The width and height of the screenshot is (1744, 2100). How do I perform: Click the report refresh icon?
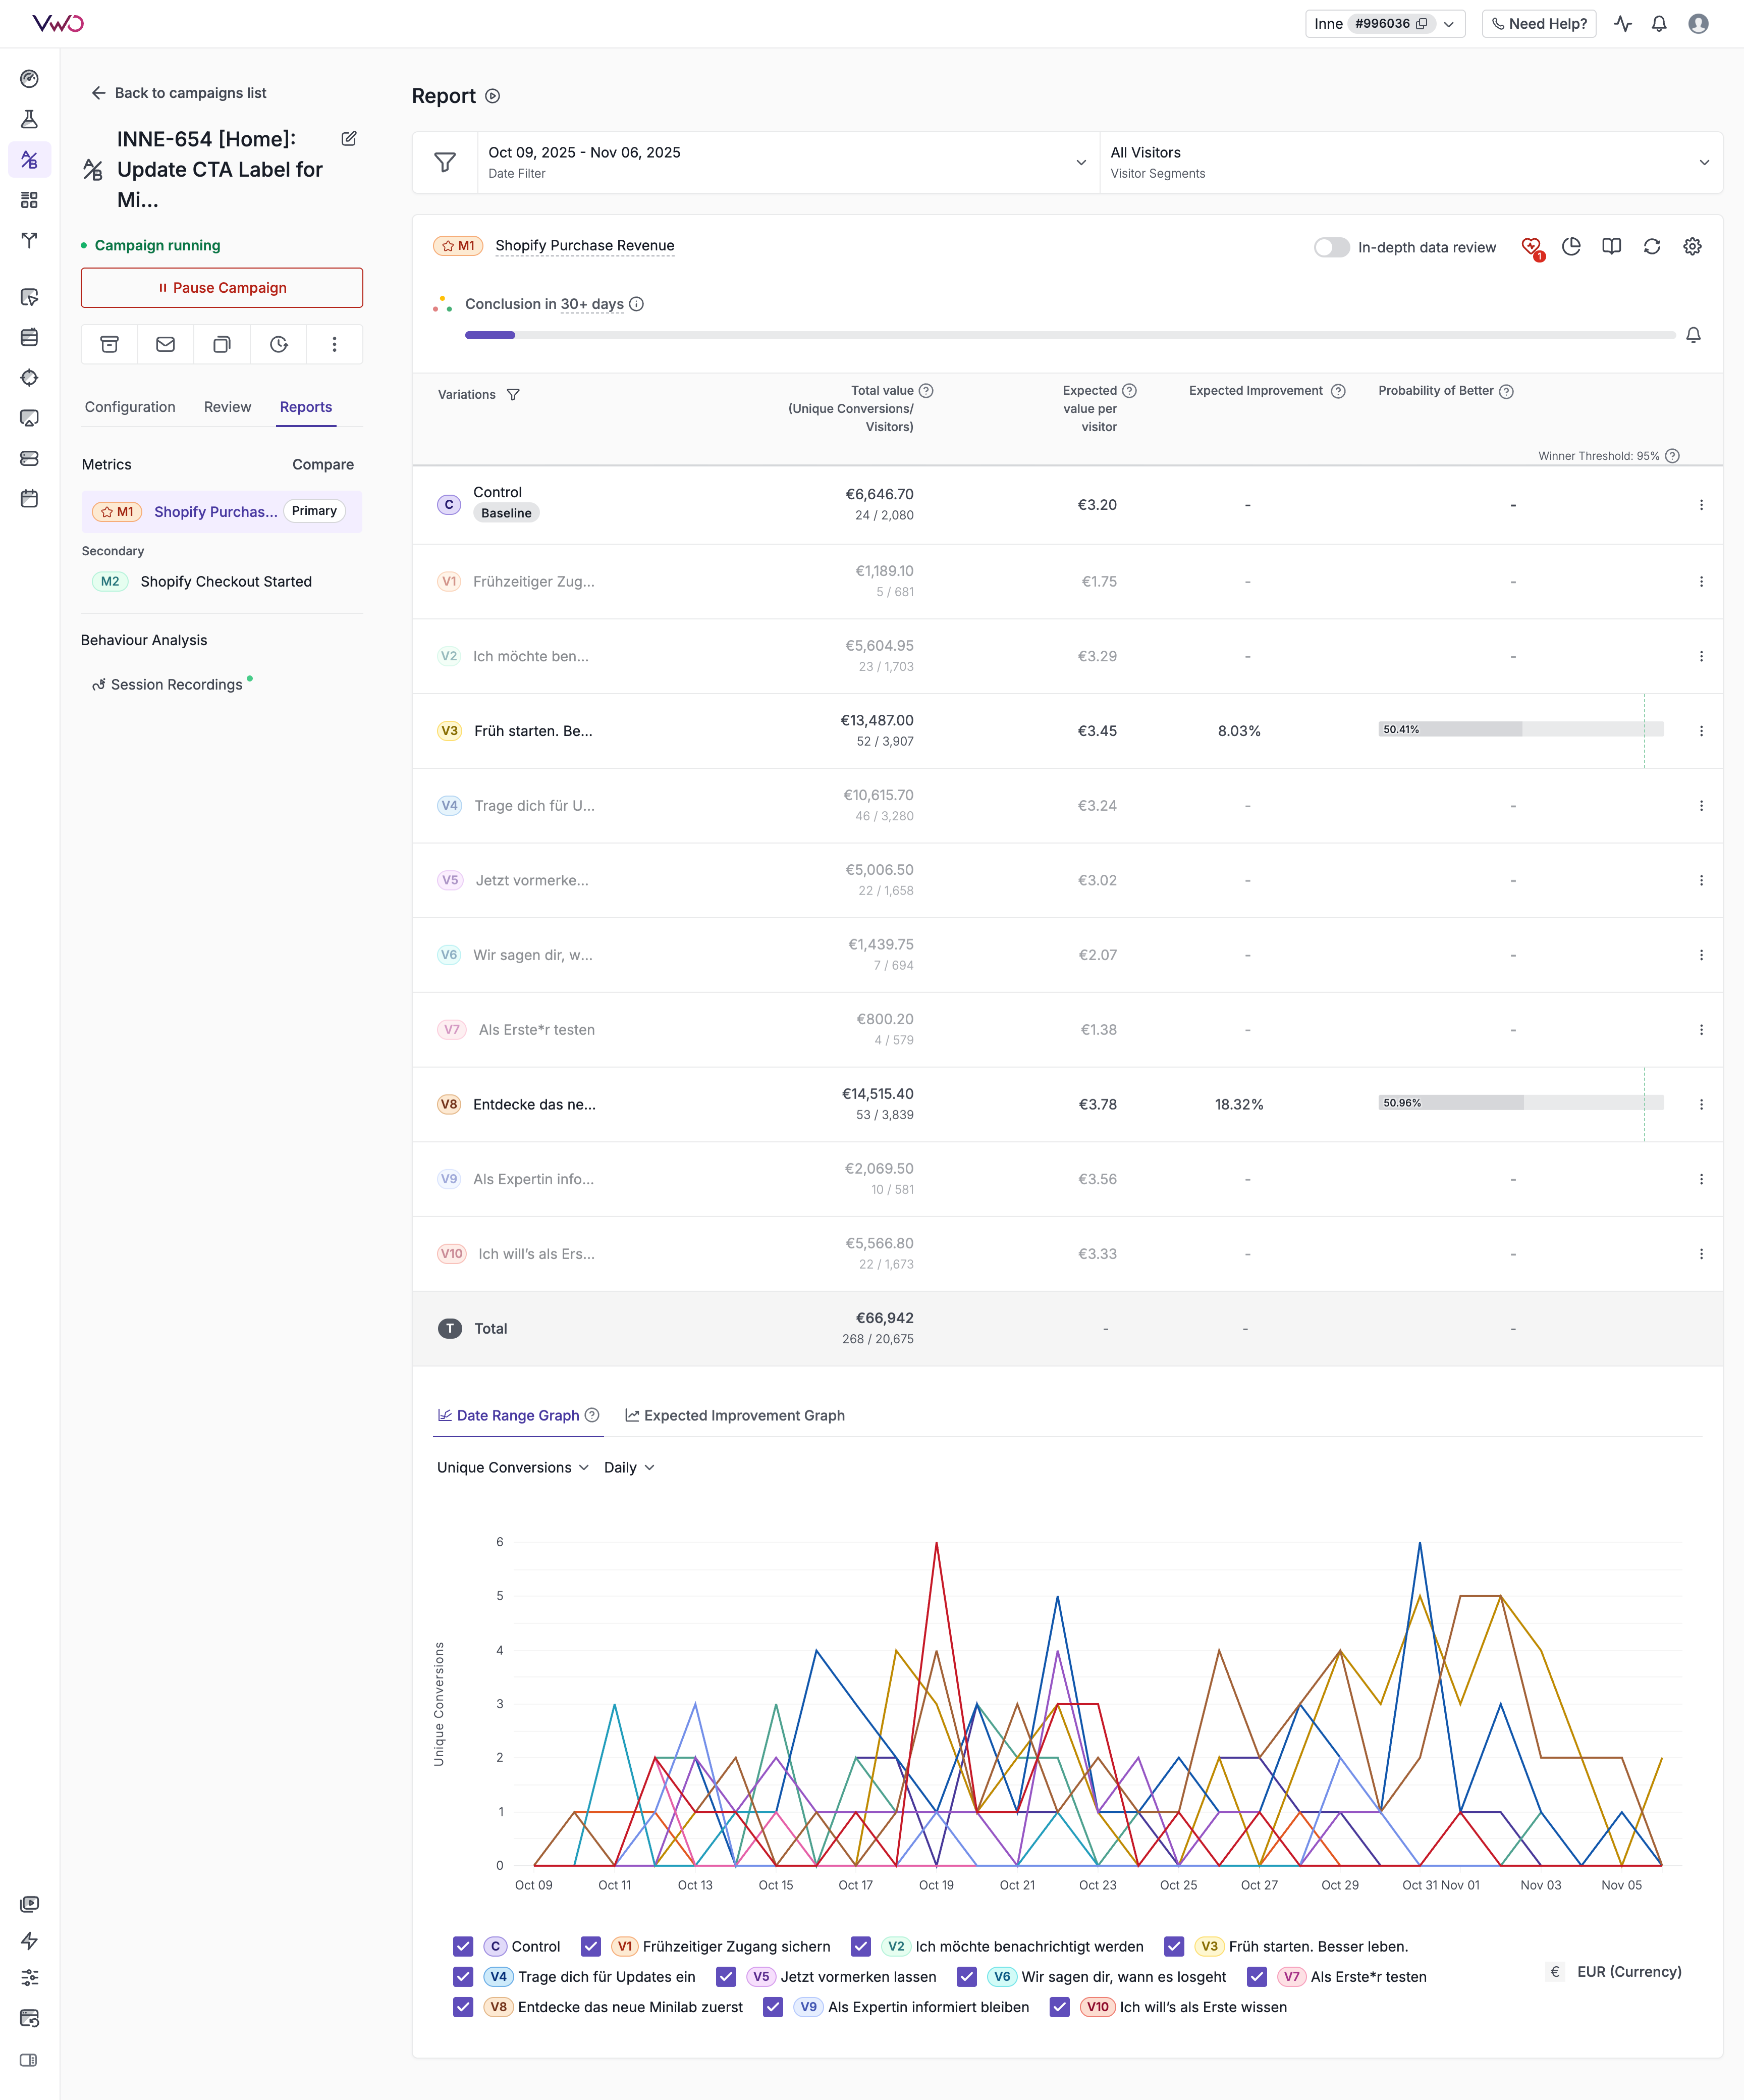click(x=1651, y=246)
